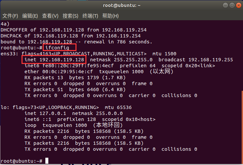Click RX packets 2216 line
Image resolution: width=243 pixels, height=165 pixels.
pyautogui.click(x=84, y=131)
